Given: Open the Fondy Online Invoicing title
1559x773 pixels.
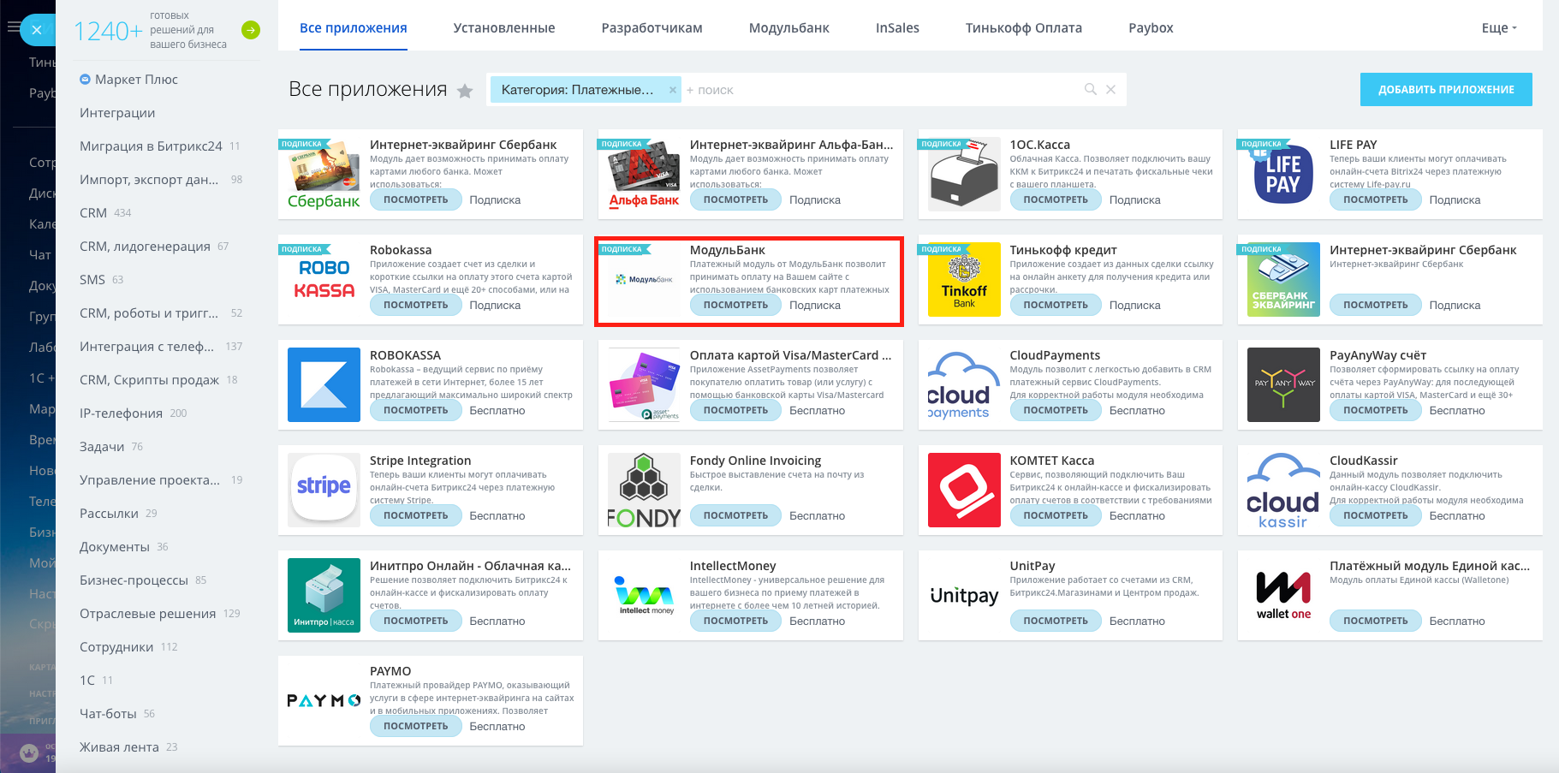Looking at the screenshot, I should pos(755,461).
